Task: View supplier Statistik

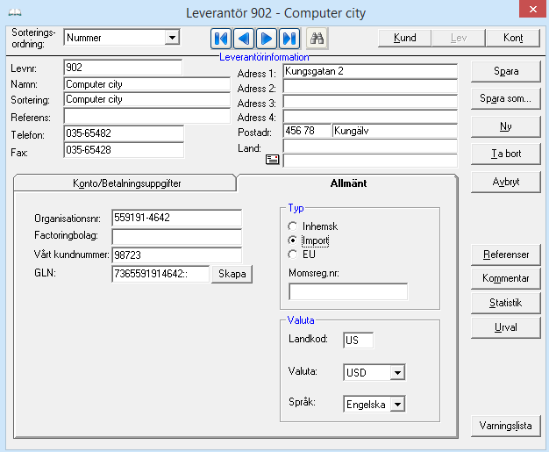Action: tap(506, 303)
